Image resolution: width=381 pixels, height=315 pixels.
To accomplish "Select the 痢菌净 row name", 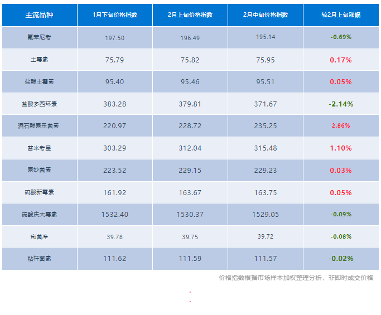I will pyautogui.click(x=39, y=237).
